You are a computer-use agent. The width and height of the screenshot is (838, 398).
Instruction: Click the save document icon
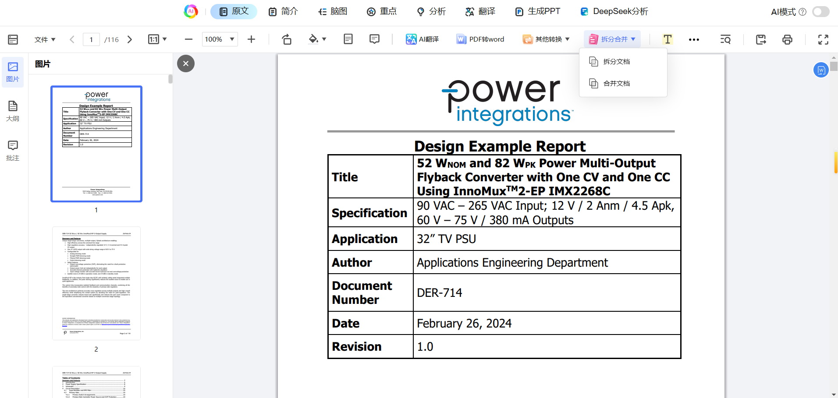point(761,39)
